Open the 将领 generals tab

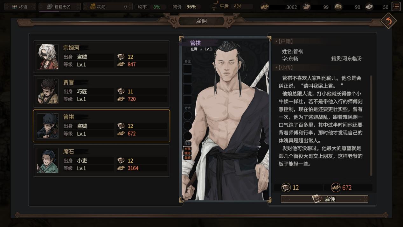[20, 7]
